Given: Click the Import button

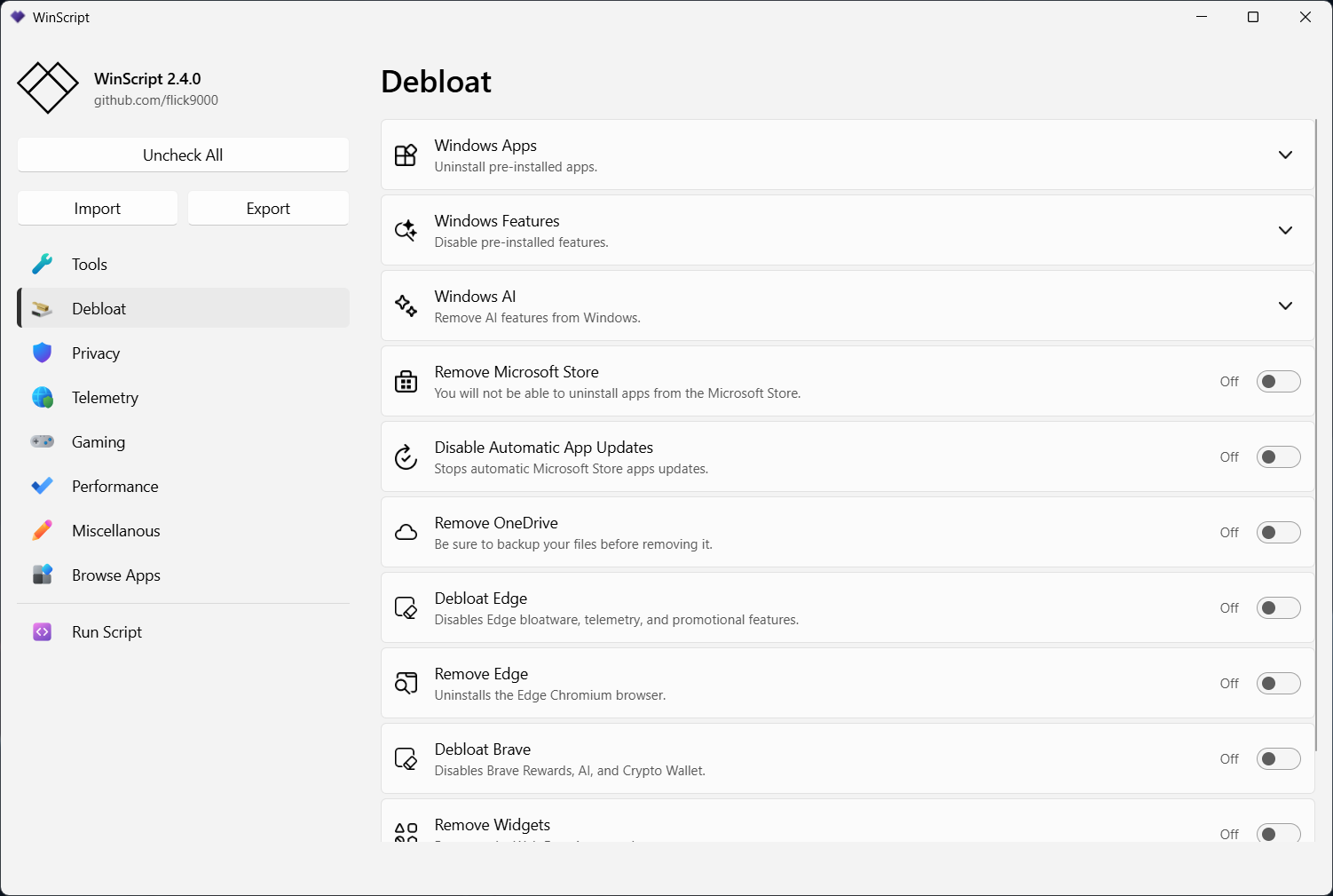Looking at the screenshot, I should (98, 209).
